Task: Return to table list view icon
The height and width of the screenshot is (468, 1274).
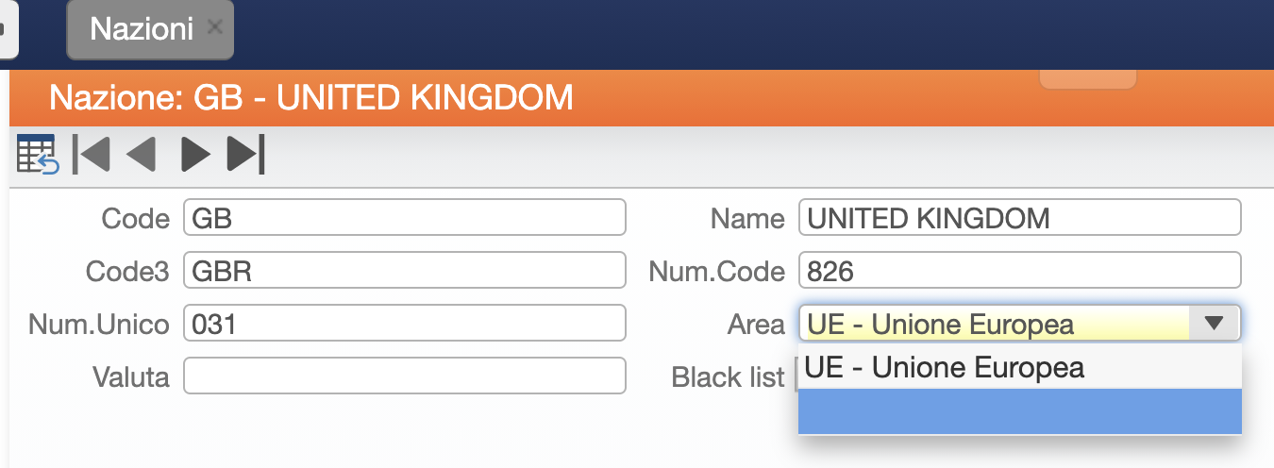Action: pos(38,155)
